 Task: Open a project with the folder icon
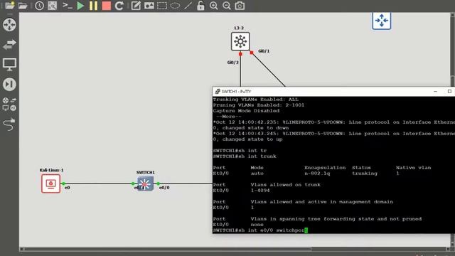[23, 6]
